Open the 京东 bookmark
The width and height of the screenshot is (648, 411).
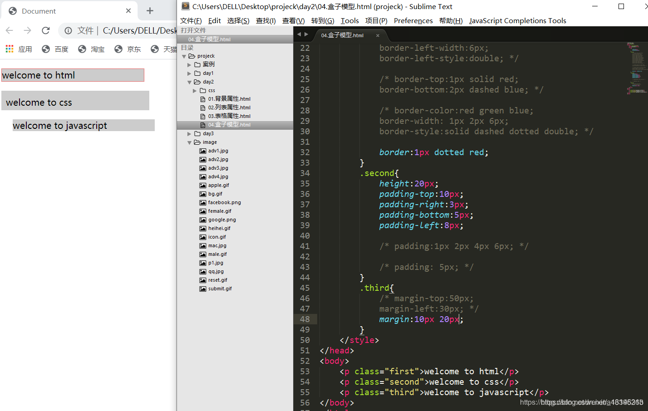point(128,49)
